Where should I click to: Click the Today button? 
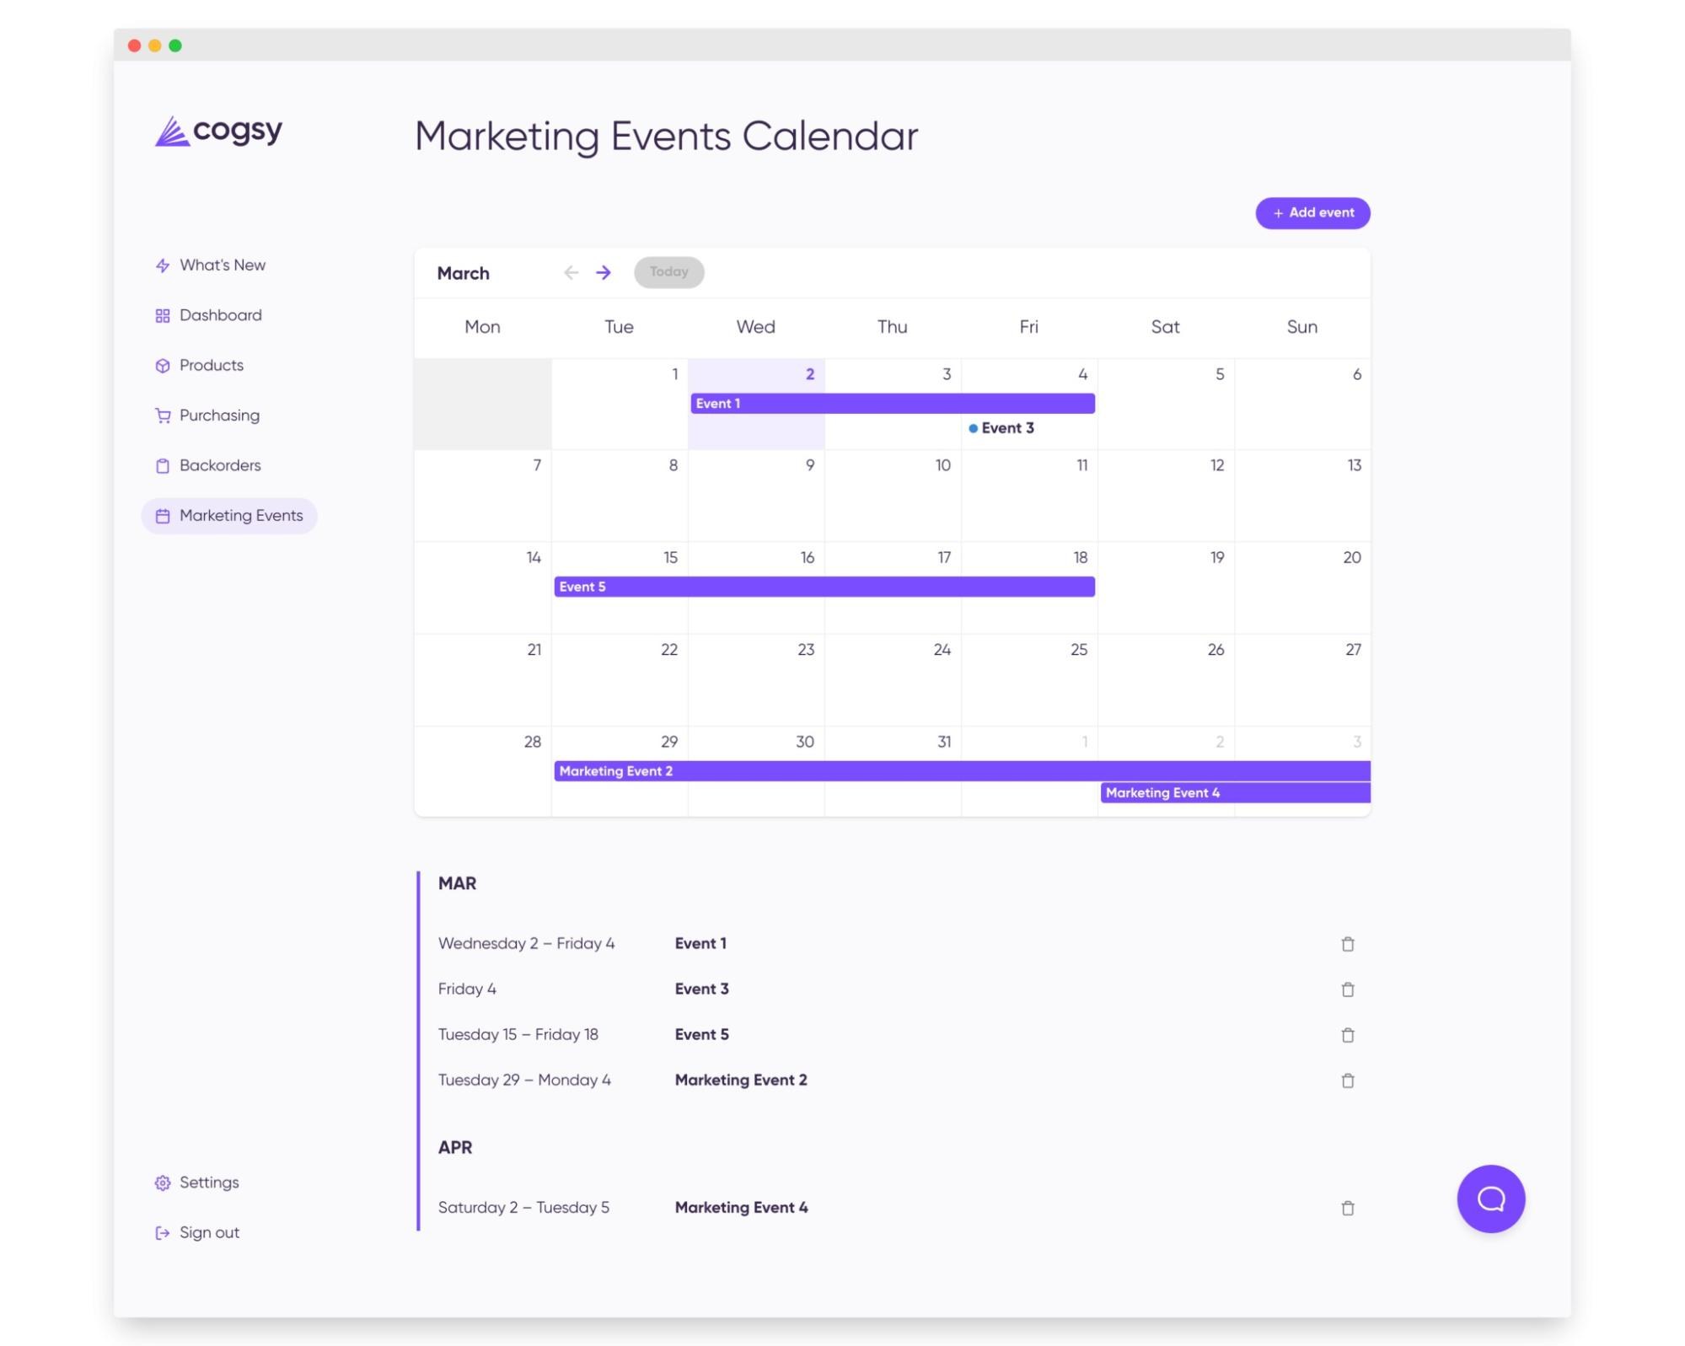point(669,272)
